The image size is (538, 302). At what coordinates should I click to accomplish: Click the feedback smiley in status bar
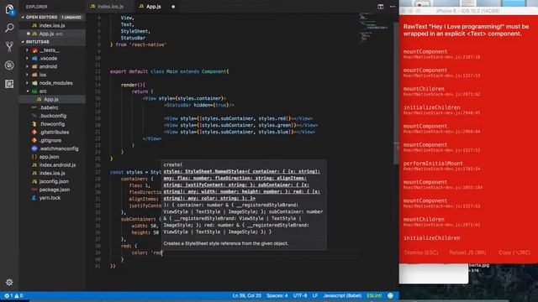390,295
